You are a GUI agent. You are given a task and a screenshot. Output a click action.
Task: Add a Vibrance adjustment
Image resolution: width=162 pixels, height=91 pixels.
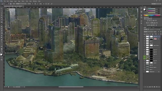[156, 20]
